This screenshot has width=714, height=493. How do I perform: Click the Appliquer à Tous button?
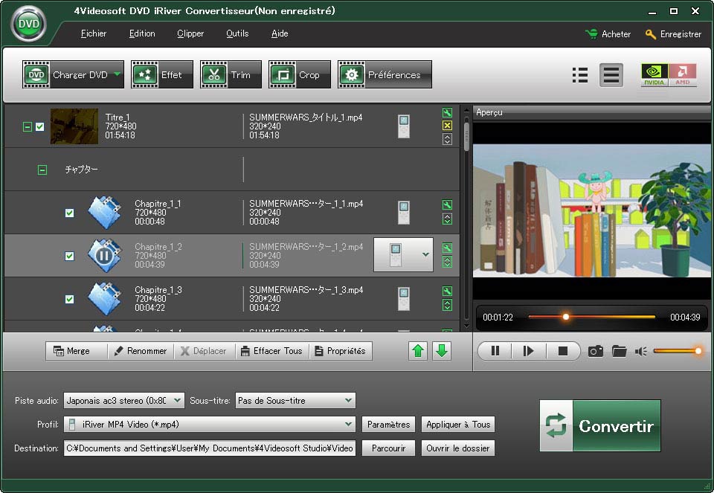[x=457, y=425]
